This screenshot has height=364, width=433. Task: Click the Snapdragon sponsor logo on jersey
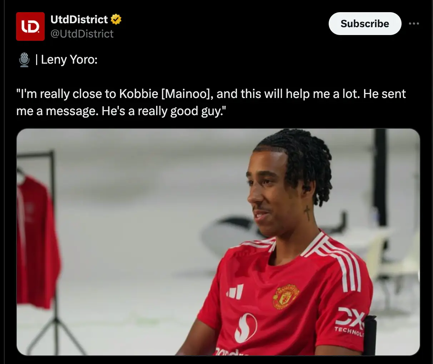coord(245,328)
